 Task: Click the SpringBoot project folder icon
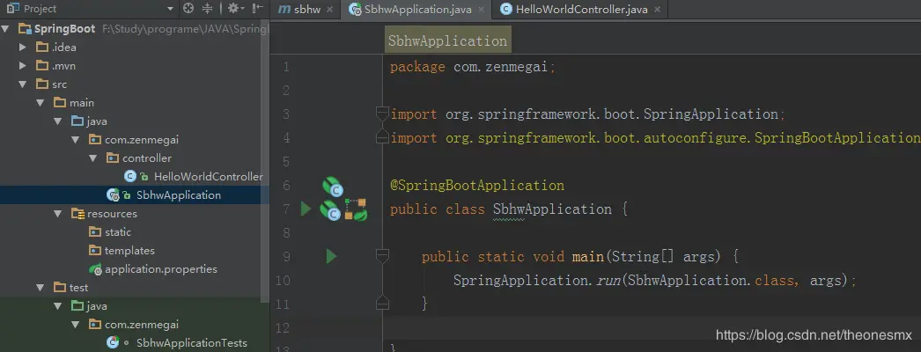pos(24,28)
